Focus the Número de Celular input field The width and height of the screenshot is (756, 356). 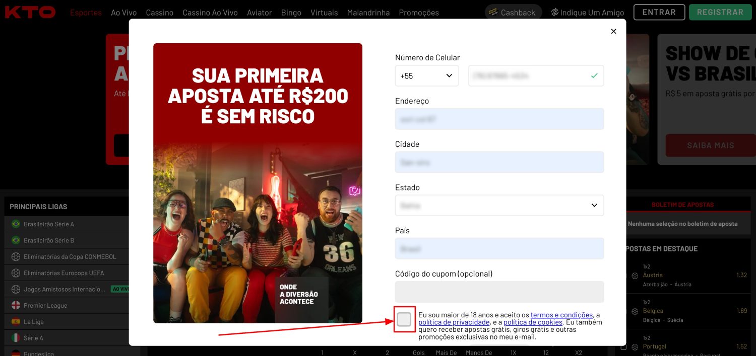[x=536, y=76]
